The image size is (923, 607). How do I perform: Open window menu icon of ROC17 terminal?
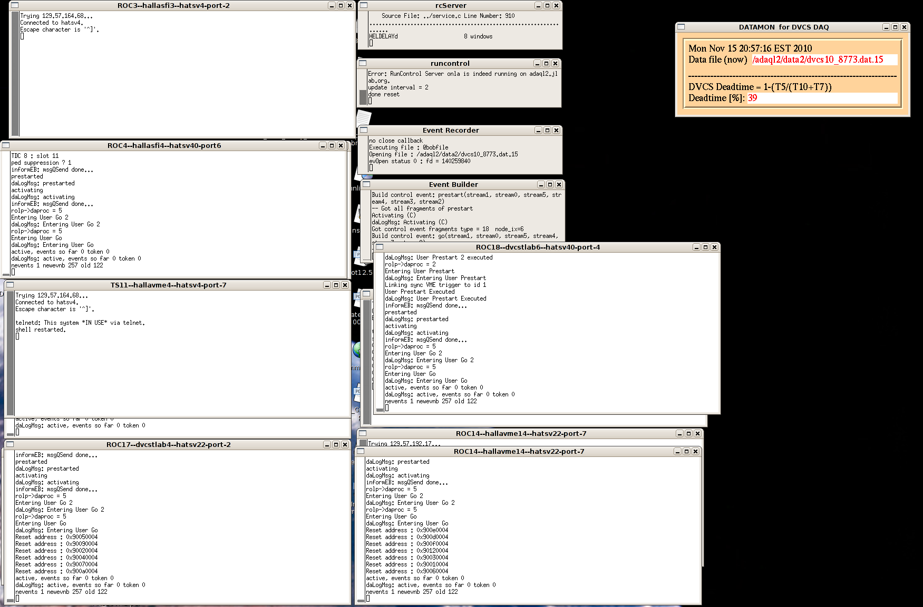pos(10,444)
